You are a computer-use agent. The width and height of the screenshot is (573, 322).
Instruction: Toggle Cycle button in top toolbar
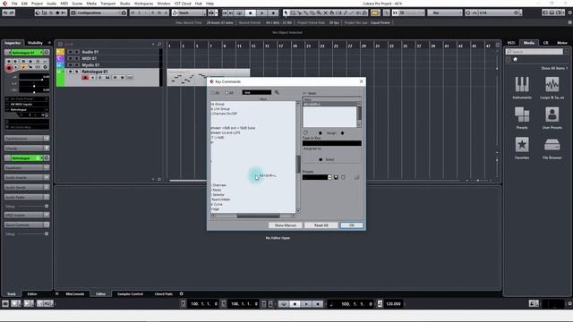click(x=239, y=13)
